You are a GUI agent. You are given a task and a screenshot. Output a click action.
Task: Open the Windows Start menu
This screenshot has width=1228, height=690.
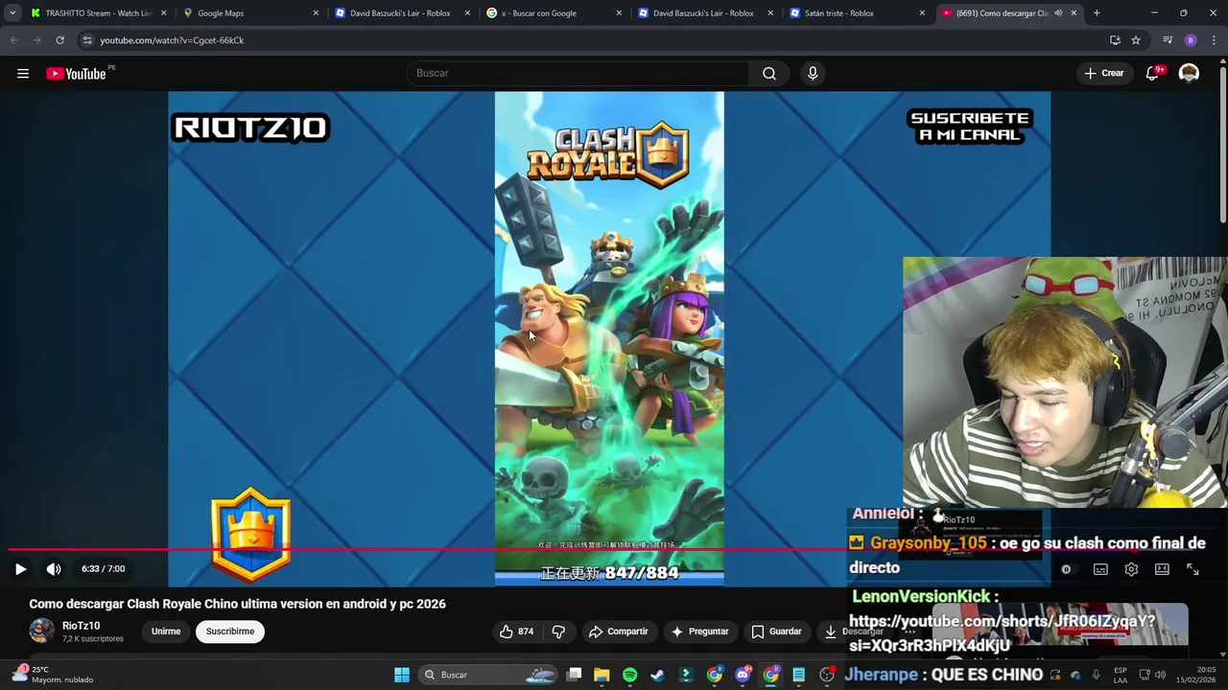[x=402, y=675]
